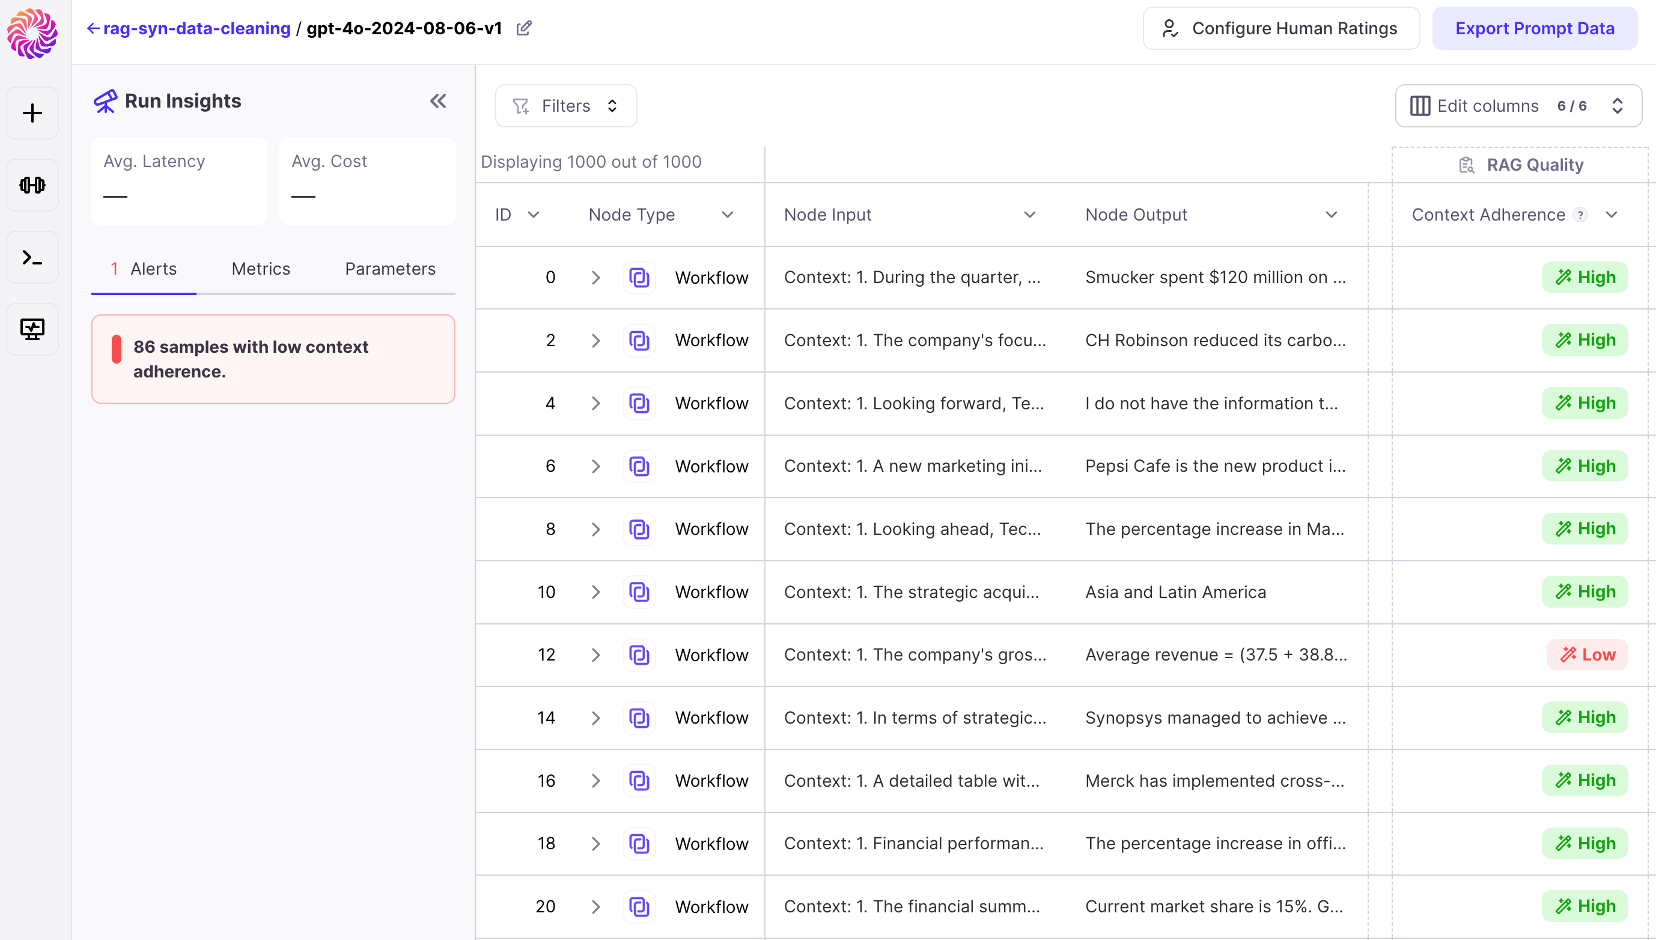Click the Avg. Latency card
The height and width of the screenshot is (940, 1656).
tap(179, 181)
